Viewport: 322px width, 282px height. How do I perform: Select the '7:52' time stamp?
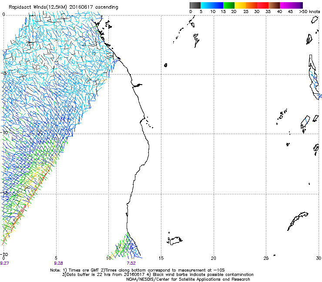[x=131, y=263]
